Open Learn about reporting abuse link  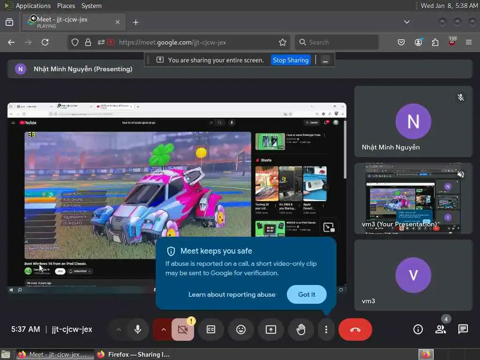[232, 294]
